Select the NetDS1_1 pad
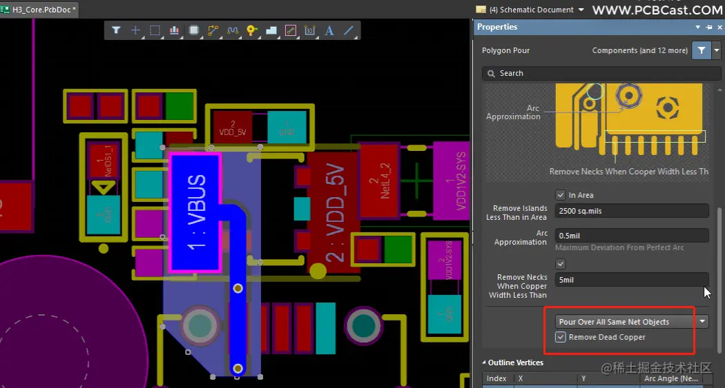The image size is (725, 388). point(104,161)
